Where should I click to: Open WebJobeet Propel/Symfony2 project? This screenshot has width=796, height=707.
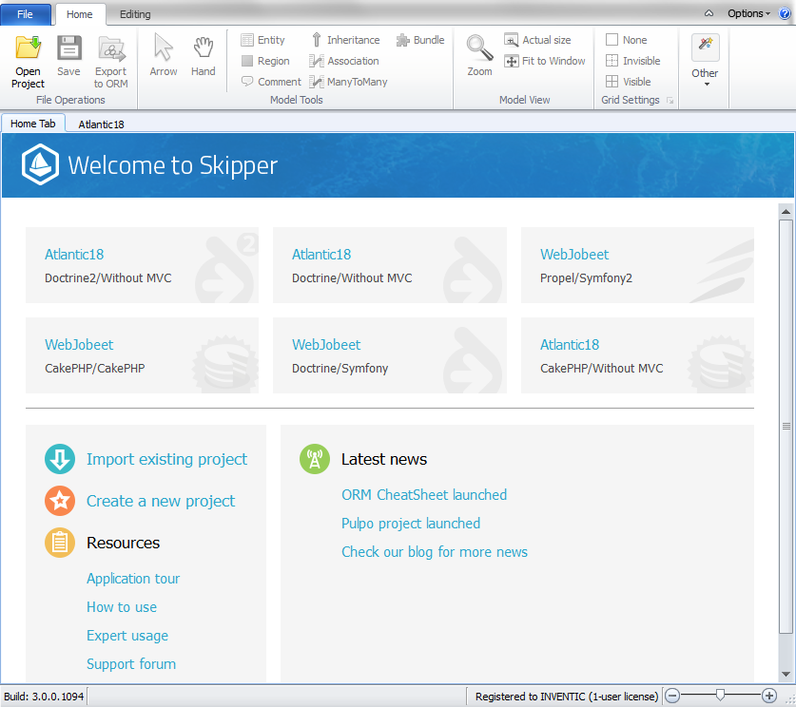point(637,265)
